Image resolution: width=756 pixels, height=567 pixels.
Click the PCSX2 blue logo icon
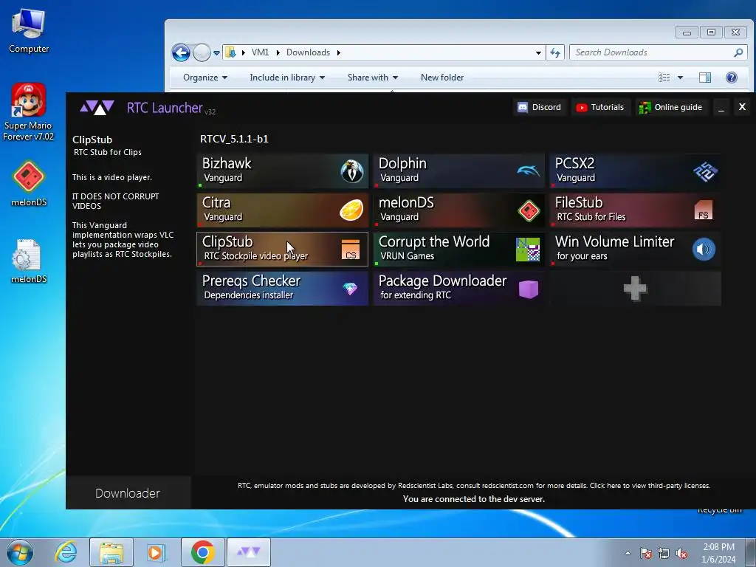[x=705, y=171]
